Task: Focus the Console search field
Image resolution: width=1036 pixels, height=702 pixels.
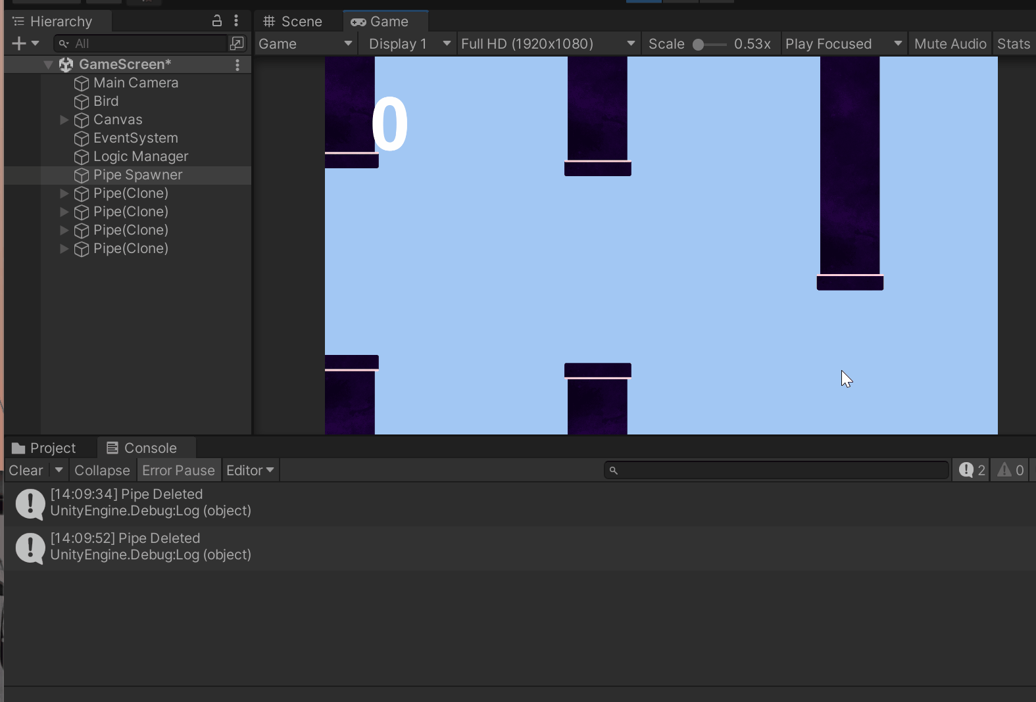Action: (x=776, y=470)
